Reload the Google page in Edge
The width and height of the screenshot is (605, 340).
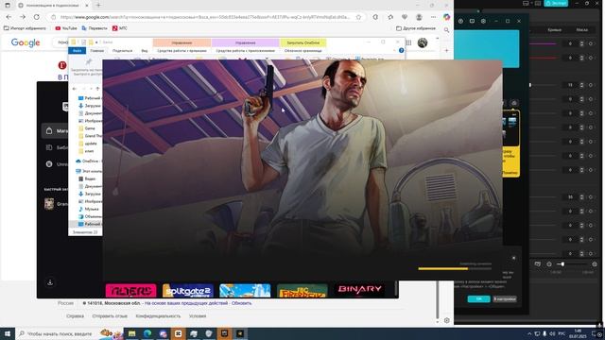coord(37,17)
